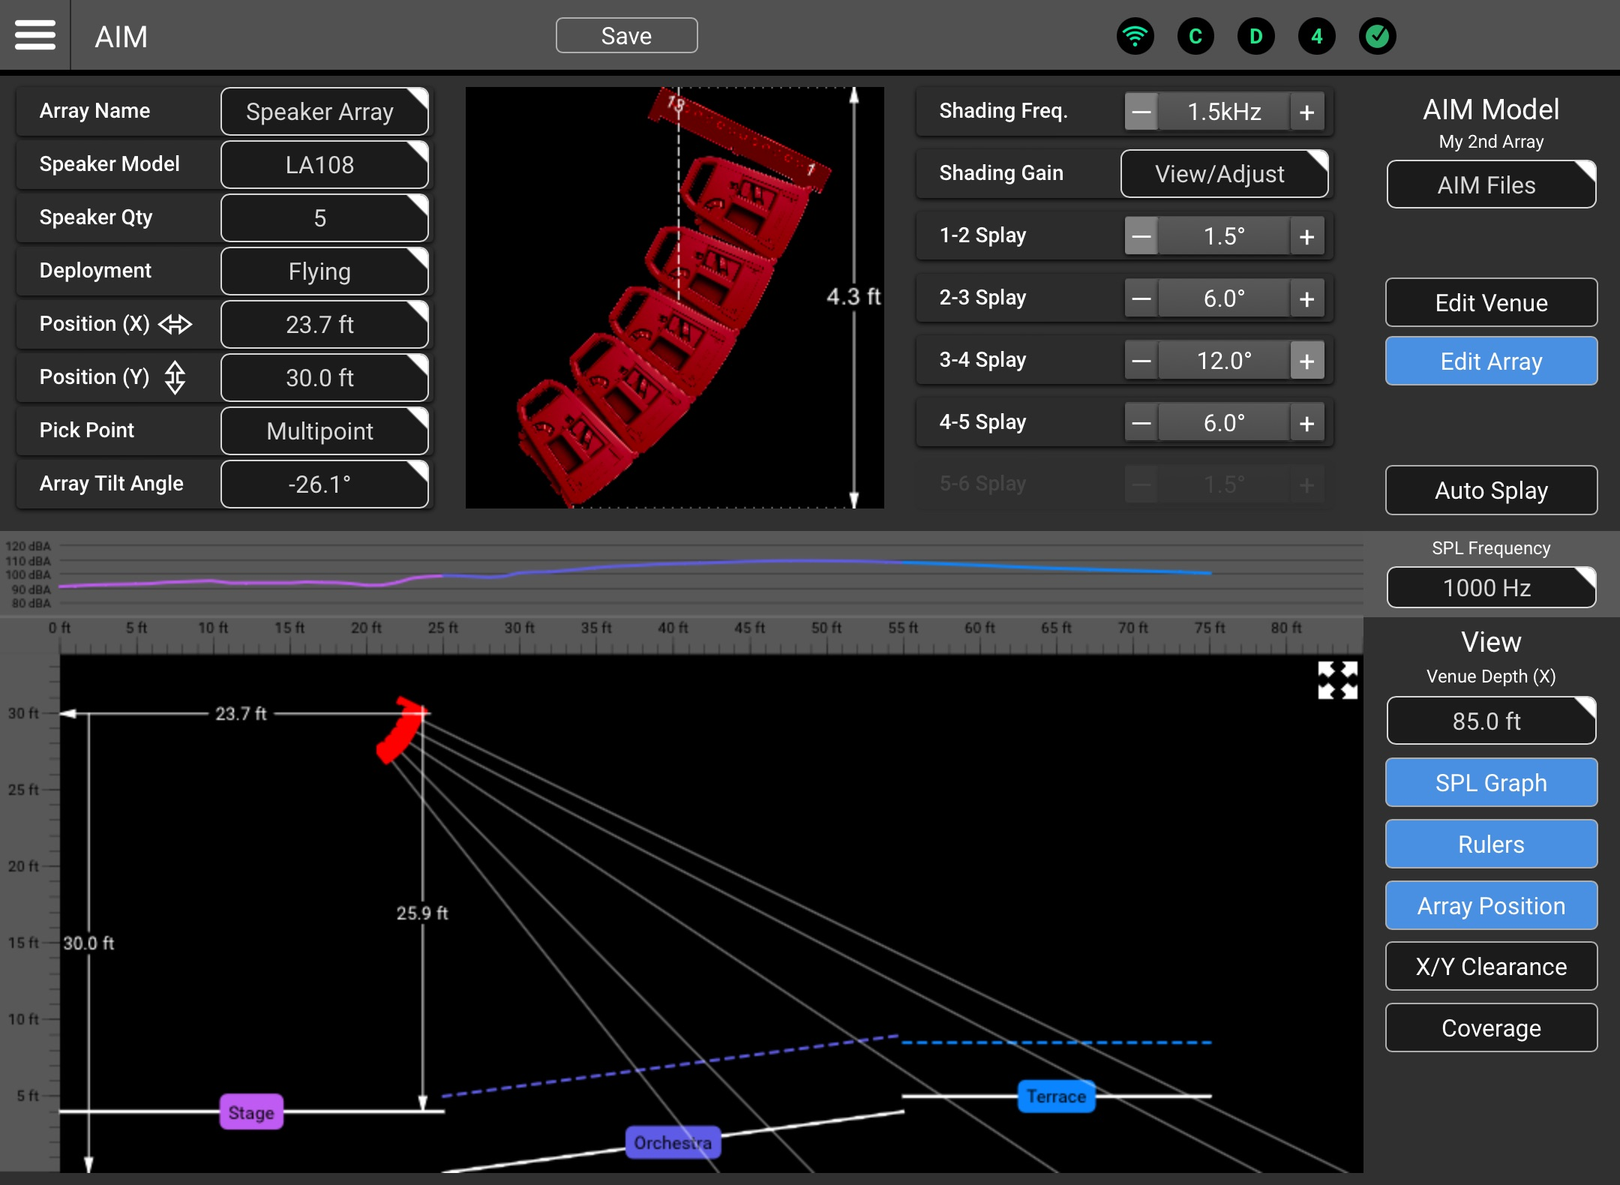
Task: Click the expand fullscreen arrows icon
Action: 1337,680
